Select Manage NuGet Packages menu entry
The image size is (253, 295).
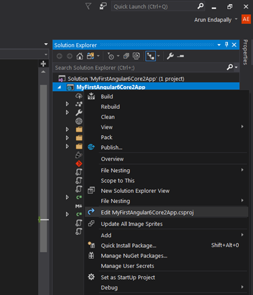pyautogui.click(x=134, y=256)
